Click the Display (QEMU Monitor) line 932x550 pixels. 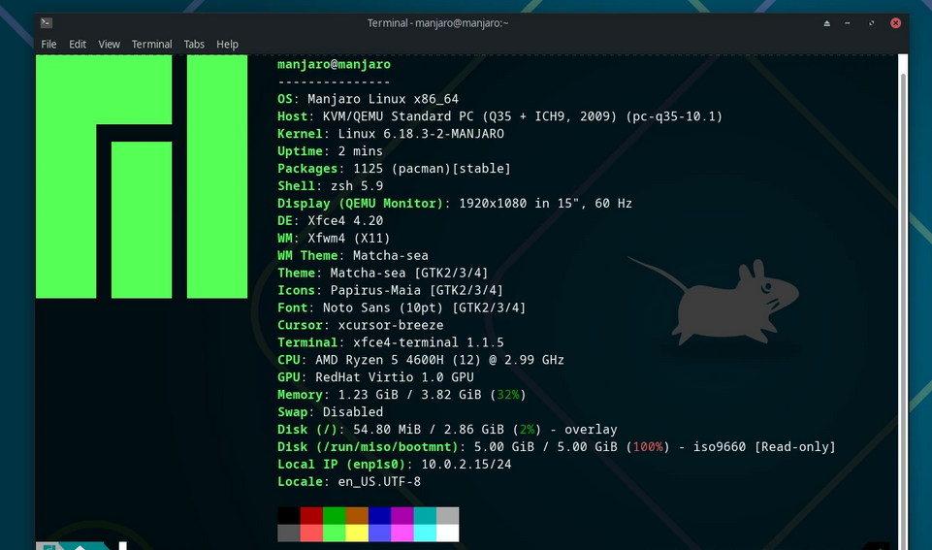pyautogui.click(x=455, y=203)
